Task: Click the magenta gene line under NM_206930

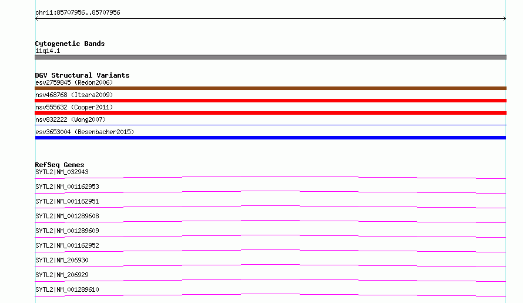Action: coord(270,265)
